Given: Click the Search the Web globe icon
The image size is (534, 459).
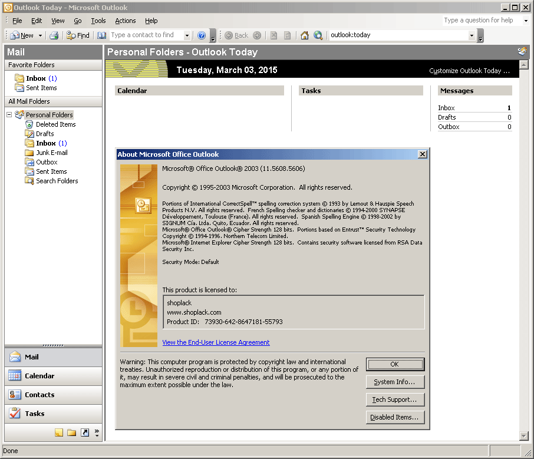Looking at the screenshot, I should (318, 35).
